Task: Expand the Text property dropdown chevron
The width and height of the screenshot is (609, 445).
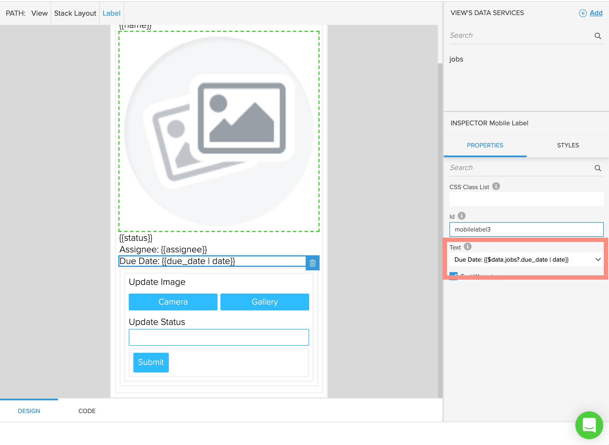Action: 598,259
